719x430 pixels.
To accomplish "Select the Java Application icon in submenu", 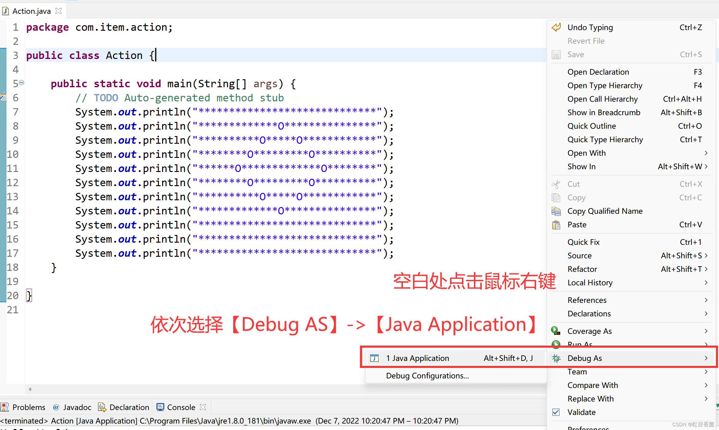I will 374,358.
